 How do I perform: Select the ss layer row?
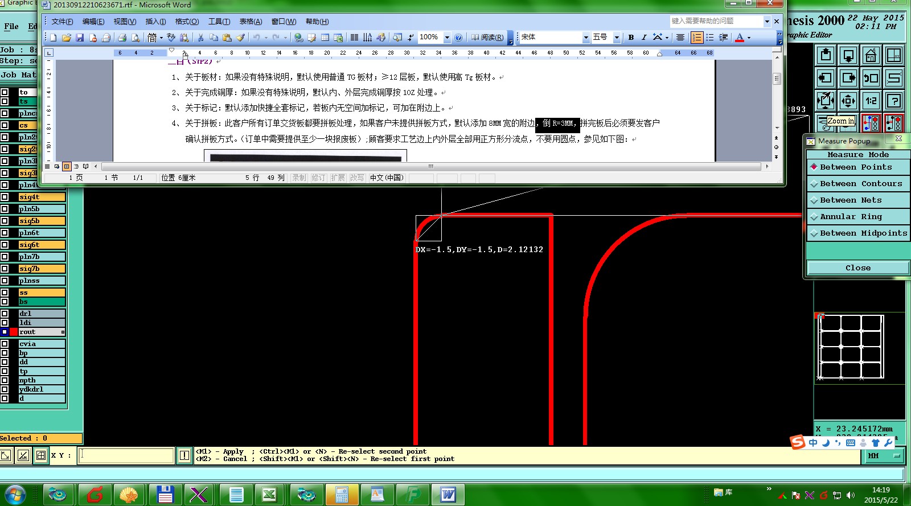click(42, 293)
